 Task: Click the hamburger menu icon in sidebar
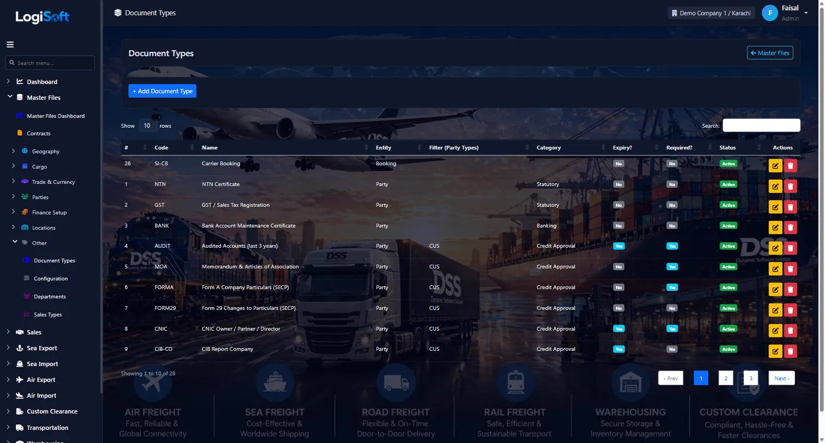point(10,45)
